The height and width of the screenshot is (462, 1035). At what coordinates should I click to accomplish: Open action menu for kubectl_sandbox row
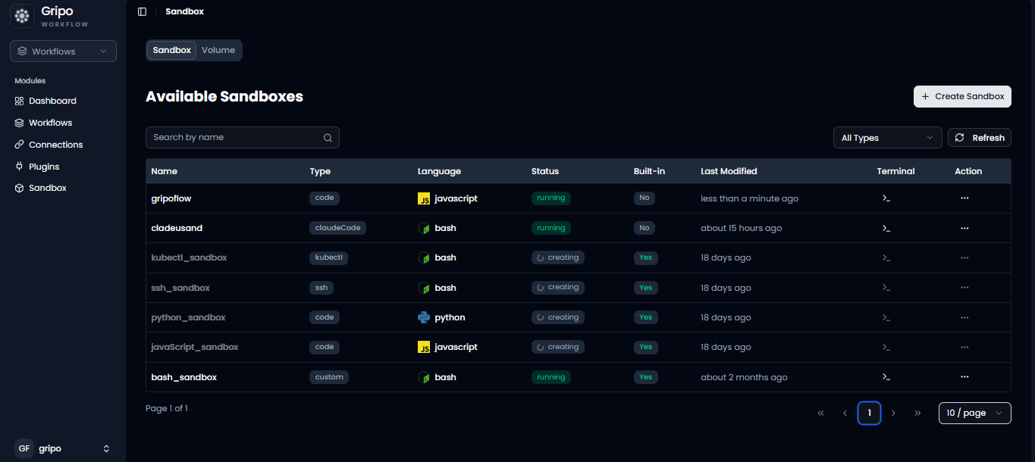[x=964, y=258]
